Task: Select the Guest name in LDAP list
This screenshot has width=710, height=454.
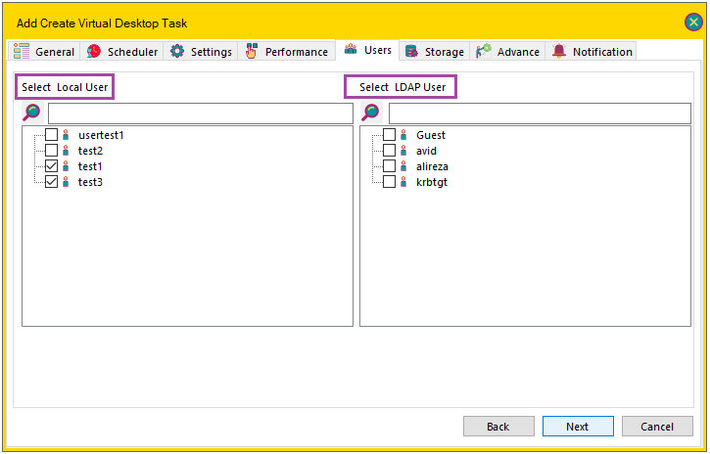Action: (431, 135)
